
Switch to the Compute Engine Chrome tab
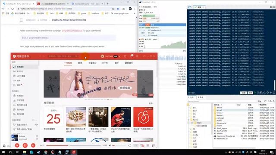coord(88,4)
